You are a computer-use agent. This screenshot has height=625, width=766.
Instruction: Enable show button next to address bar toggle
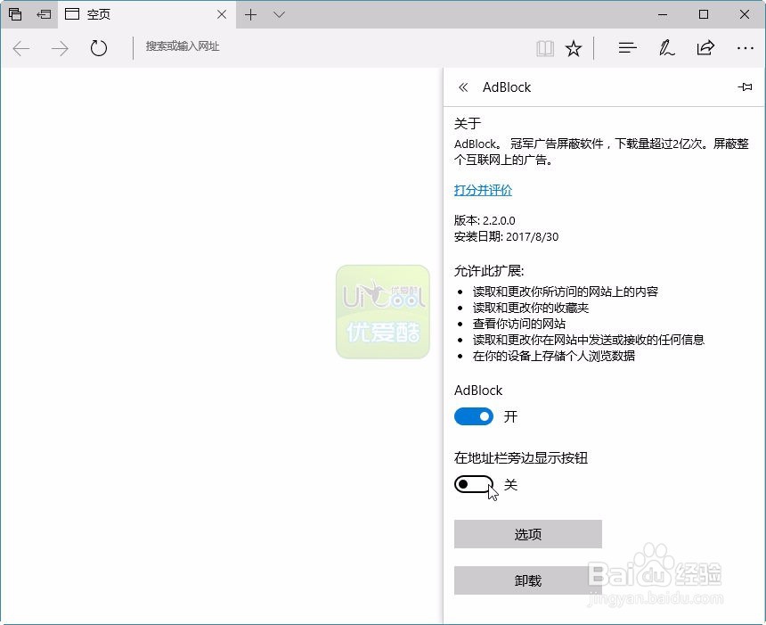click(474, 485)
